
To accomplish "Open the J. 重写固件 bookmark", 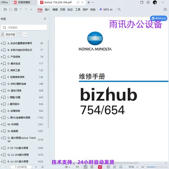I will pyautogui.click(x=14, y=104).
